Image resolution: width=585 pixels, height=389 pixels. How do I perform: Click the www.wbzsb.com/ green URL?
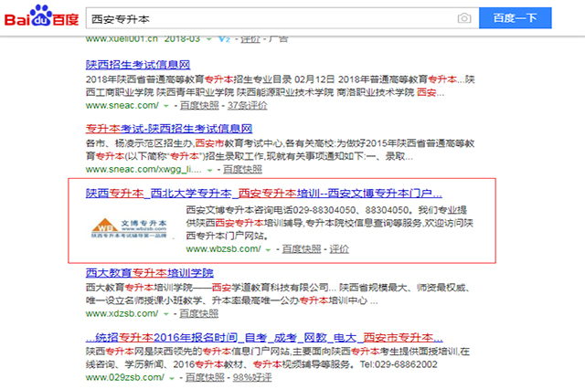coord(223,249)
